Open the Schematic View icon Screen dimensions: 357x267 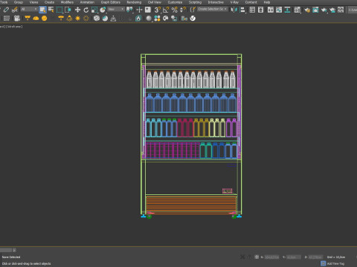(x=287, y=10)
